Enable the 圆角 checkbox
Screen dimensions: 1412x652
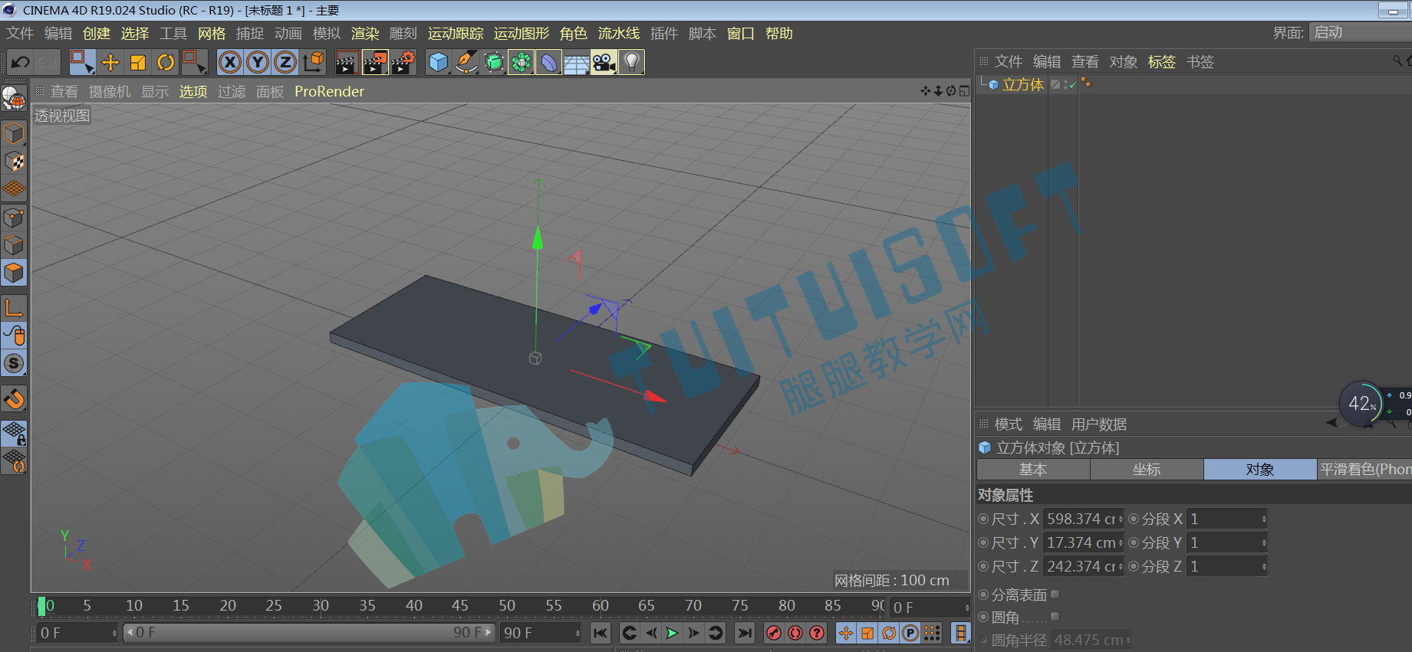pyautogui.click(x=1055, y=617)
